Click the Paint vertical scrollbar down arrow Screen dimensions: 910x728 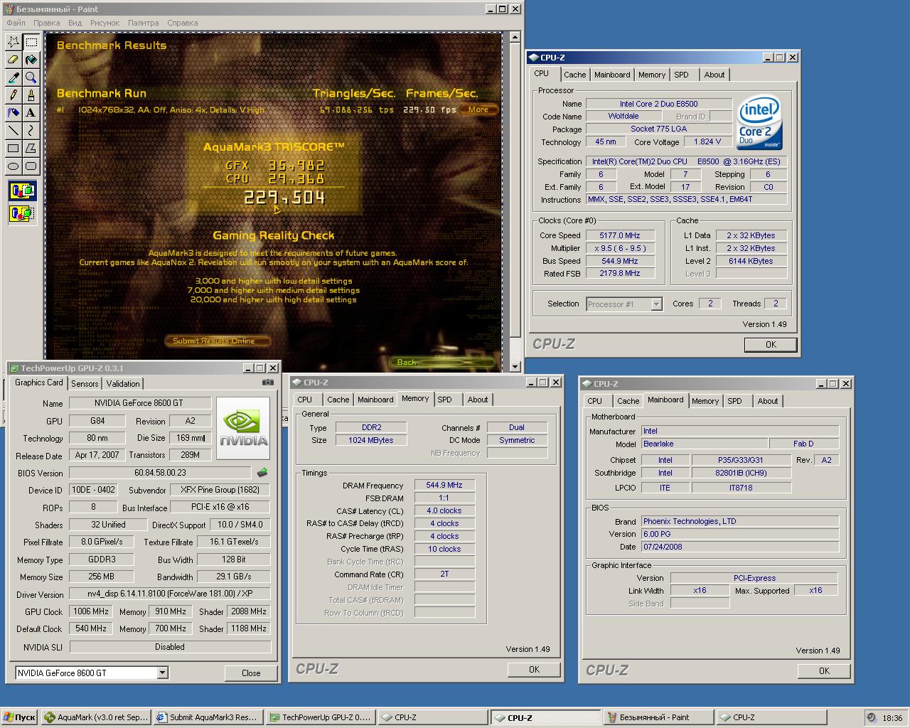click(515, 368)
